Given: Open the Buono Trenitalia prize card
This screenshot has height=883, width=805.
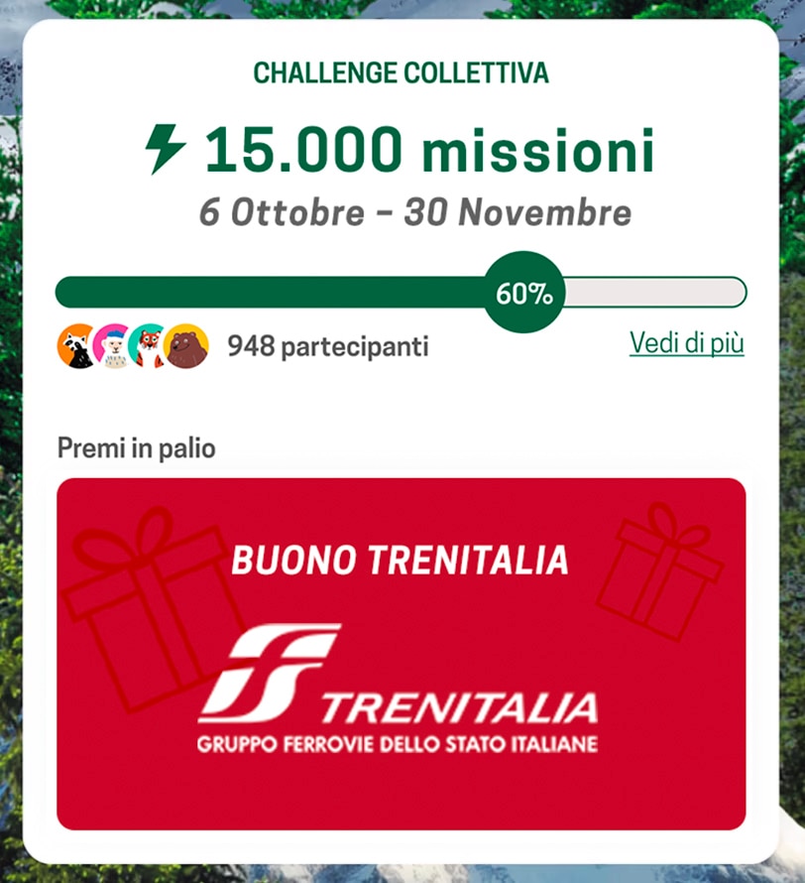Looking at the screenshot, I should (x=402, y=654).
